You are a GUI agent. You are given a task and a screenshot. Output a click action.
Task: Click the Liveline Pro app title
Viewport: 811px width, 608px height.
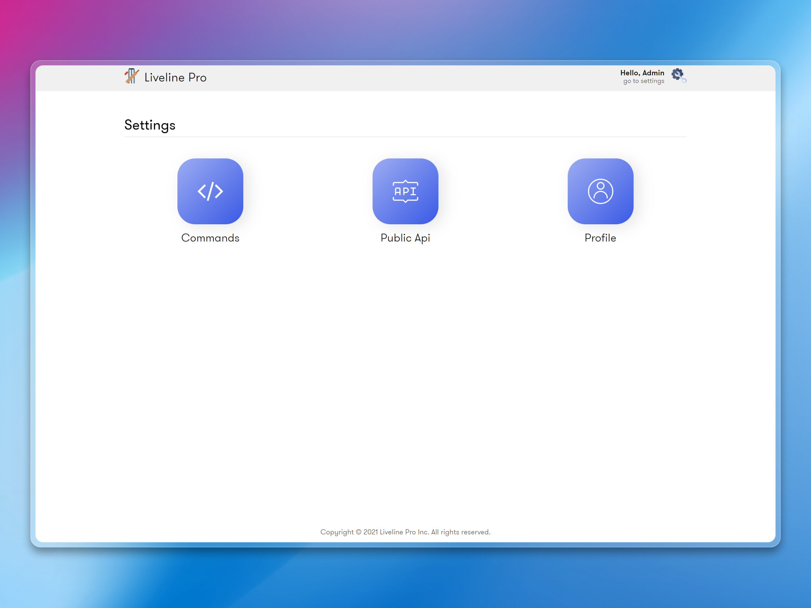point(176,77)
